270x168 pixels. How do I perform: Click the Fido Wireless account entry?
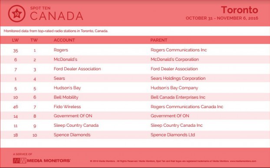[x=67, y=107]
